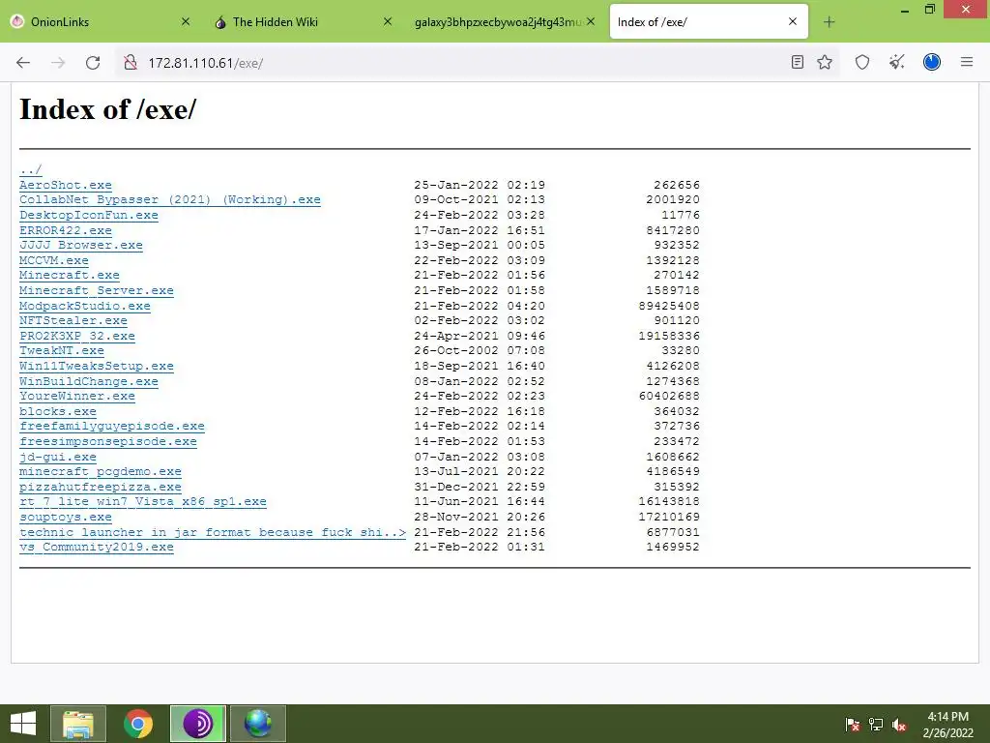The width and height of the screenshot is (990, 743).
Task: Toggle reader view icon in address bar
Action: (x=798, y=62)
